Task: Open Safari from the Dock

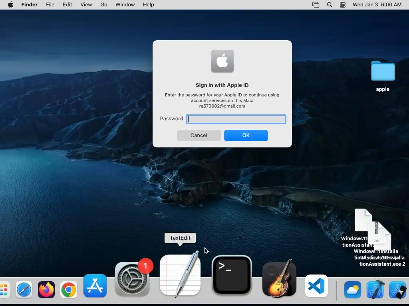Action: pyautogui.click(x=24, y=290)
